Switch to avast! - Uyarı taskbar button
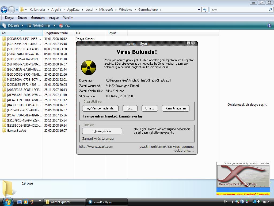 pos(107,202)
